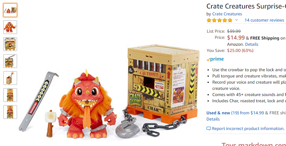The image size is (286, 146).
Task: Click the speech bubble report icon
Action: tap(209, 129)
